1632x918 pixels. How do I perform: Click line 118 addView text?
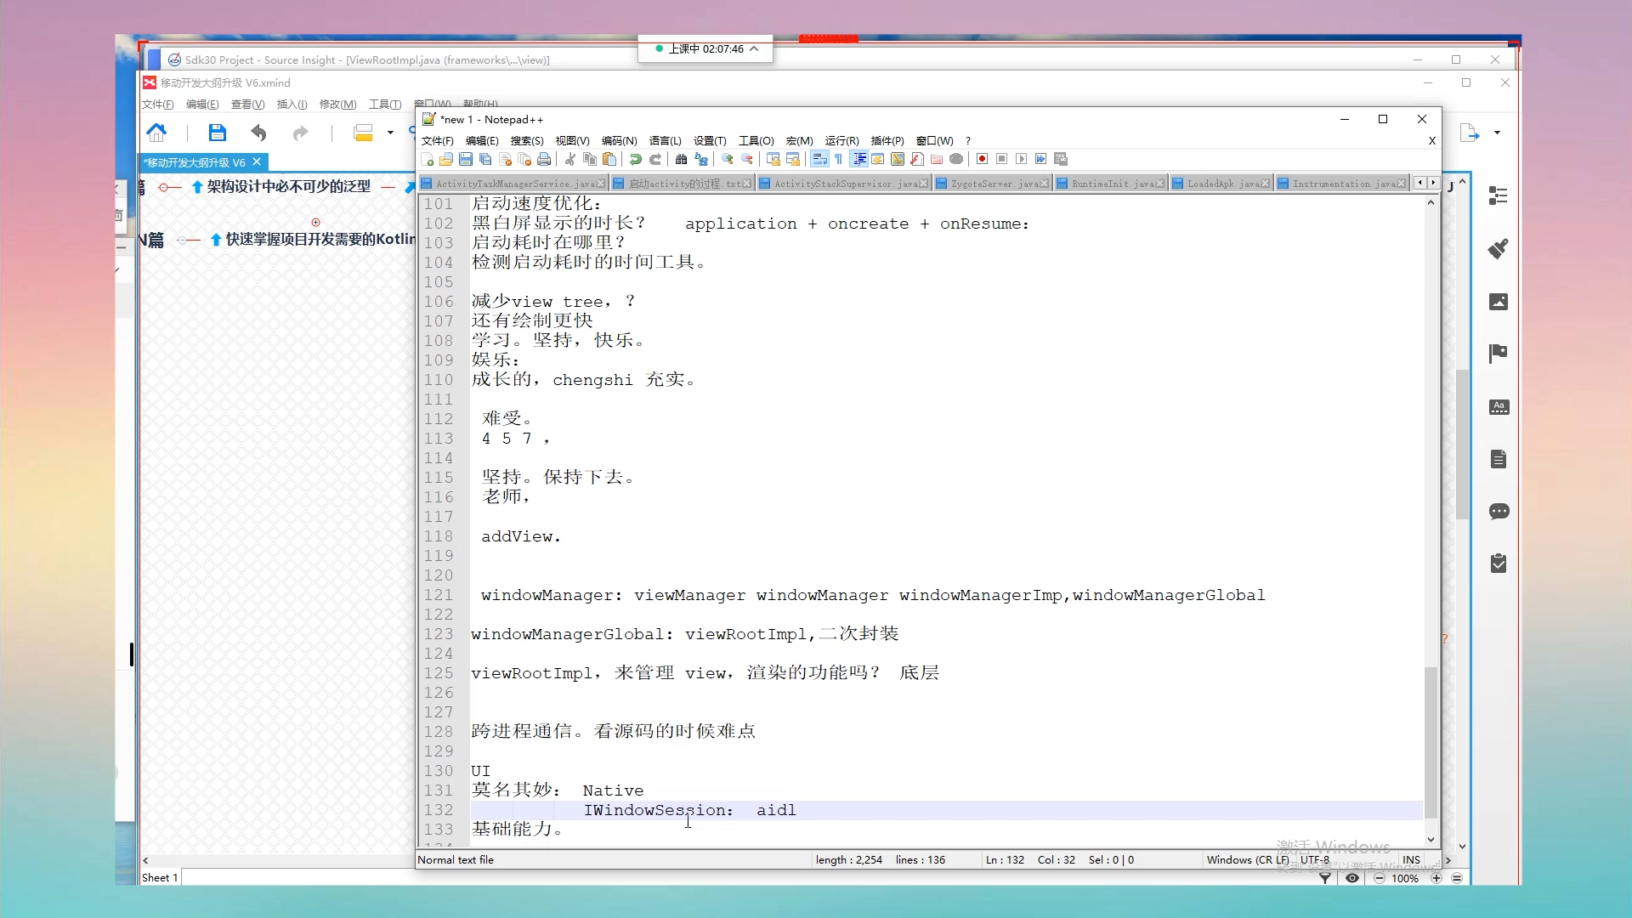[520, 536]
